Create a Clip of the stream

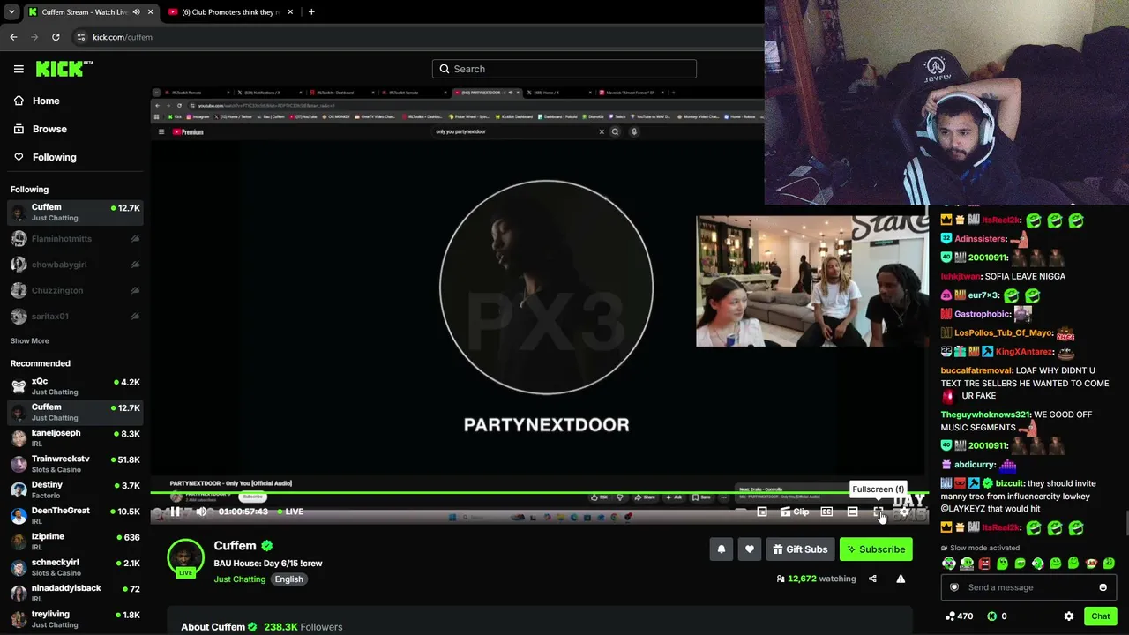795,512
